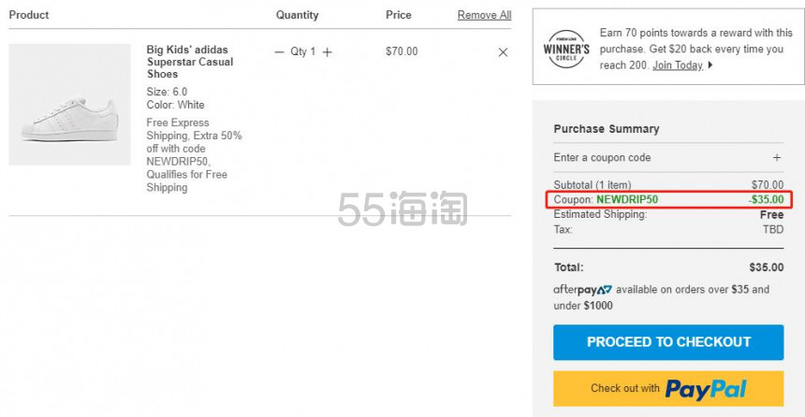Click the arrow next to Join Today
Screen dimensions: 805x417
710,65
